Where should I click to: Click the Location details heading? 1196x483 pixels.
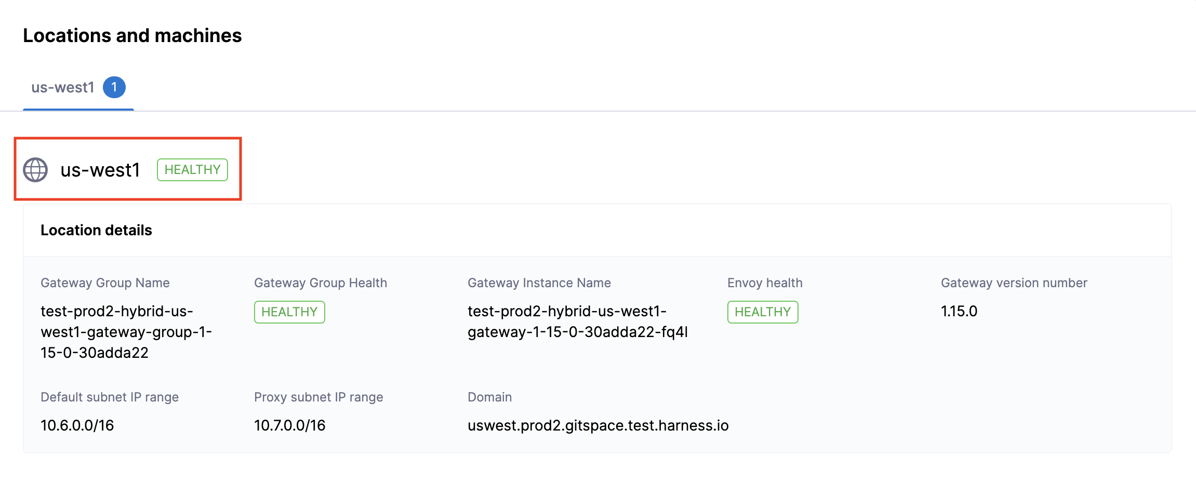click(96, 230)
